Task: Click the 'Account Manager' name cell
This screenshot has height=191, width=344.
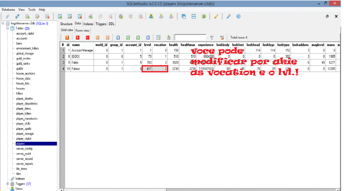Action: (x=82, y=50)
